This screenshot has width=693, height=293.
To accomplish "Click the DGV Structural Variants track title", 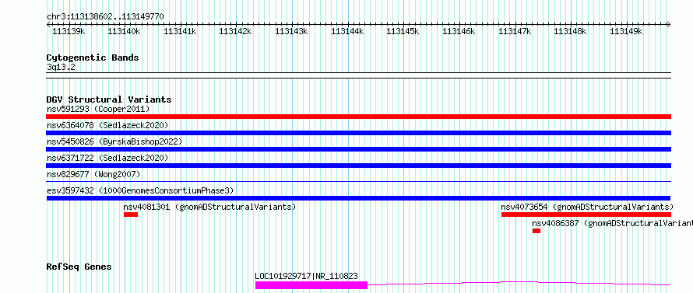I will tap(109, 99).
